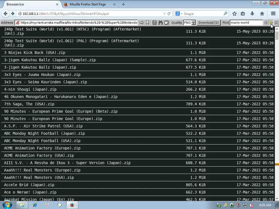Open the Browservice clipboard icon
This screenshot has width=279, height=209.
pyautogui.click(x=166, y=23)
